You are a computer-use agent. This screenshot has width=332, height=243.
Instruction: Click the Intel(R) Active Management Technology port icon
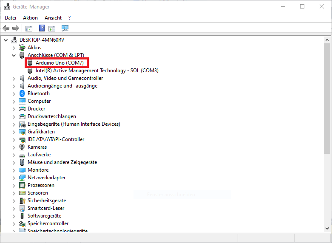coord(30,71)
